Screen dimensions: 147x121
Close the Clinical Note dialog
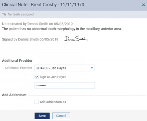pos(143,5)
